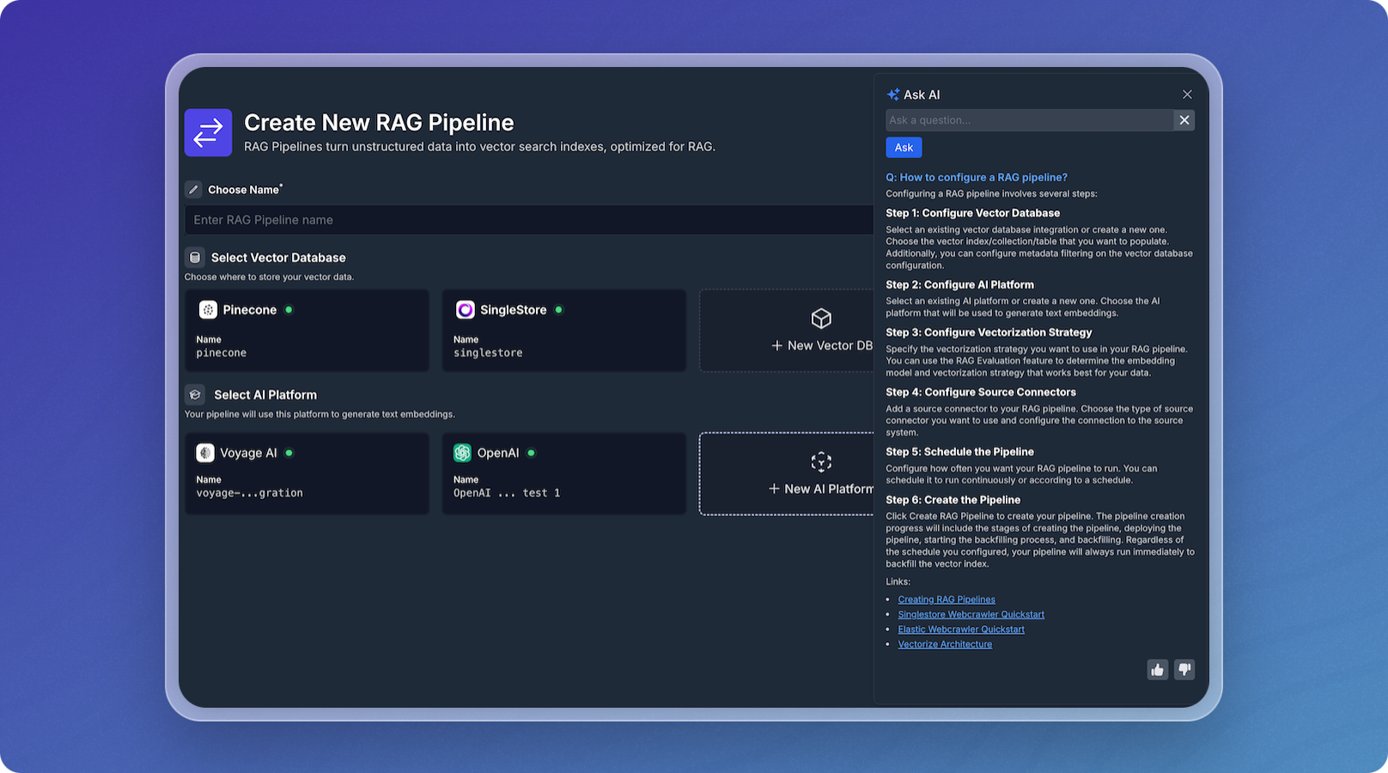The width and height of the screenshot is (1388, 773).
Task: Click the 'Step 6: Create the Pipeline' heading
Action: 953,500
